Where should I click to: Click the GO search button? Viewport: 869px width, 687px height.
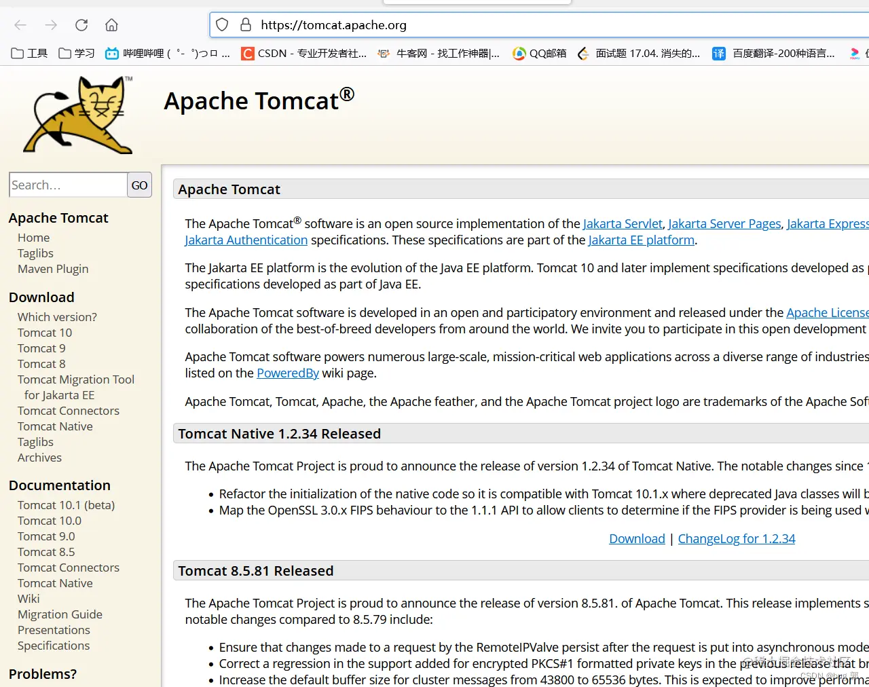tap(140, 185)
